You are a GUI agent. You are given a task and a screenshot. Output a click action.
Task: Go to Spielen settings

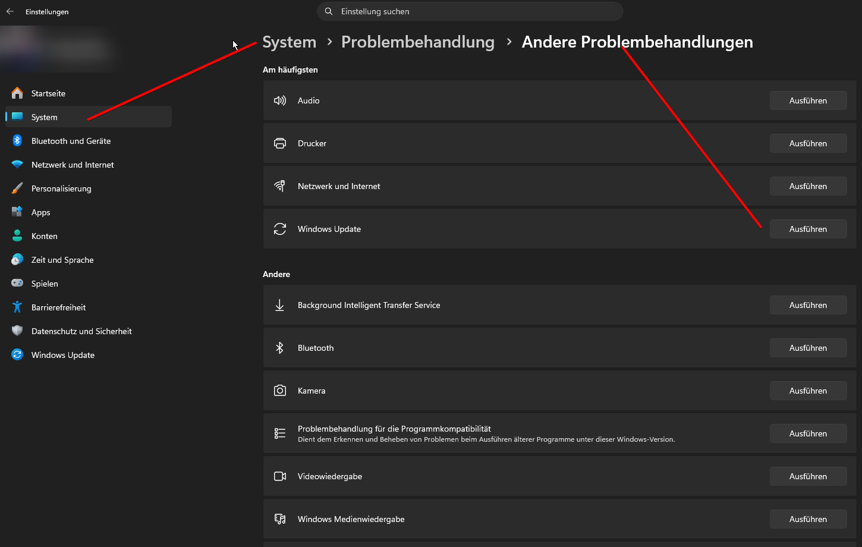[x=89, y=284]
